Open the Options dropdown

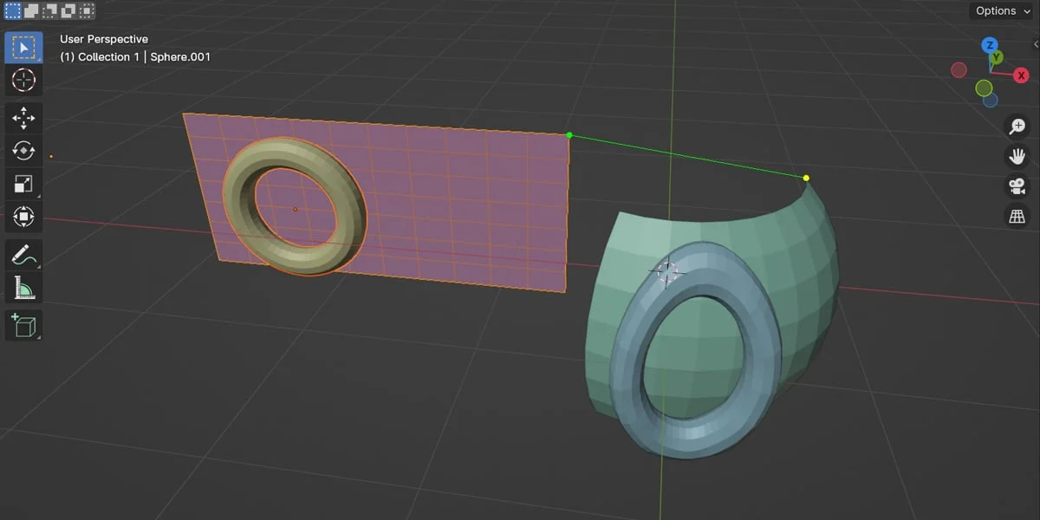tap(1001, 11)
